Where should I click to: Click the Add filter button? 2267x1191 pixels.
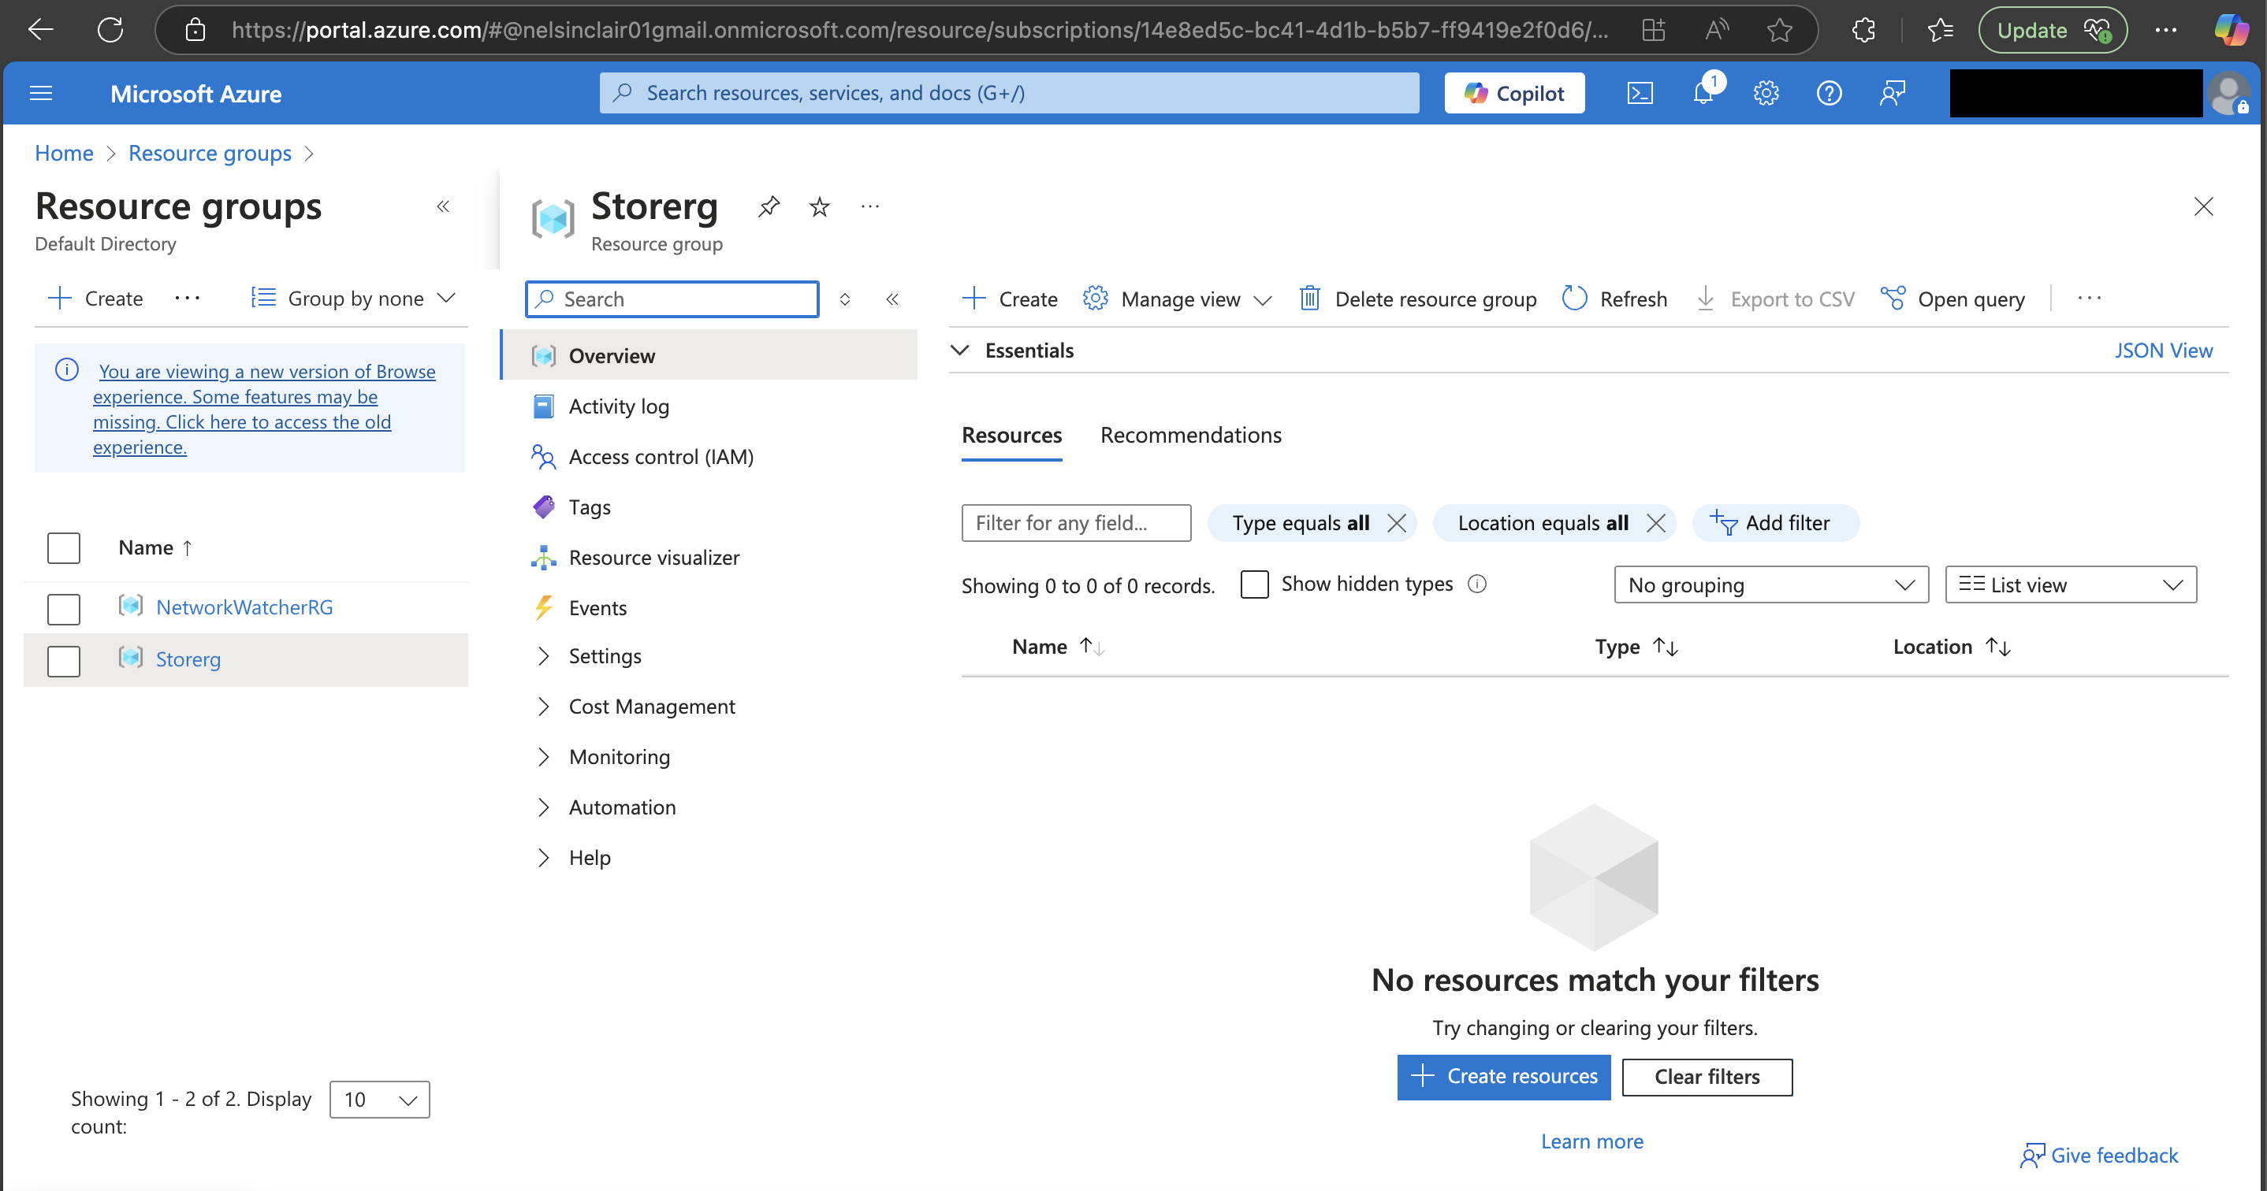pyautogui.click(x=1775, y=523)
